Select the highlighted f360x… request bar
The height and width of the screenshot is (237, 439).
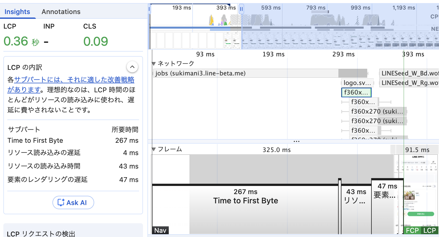coord(356,93)
